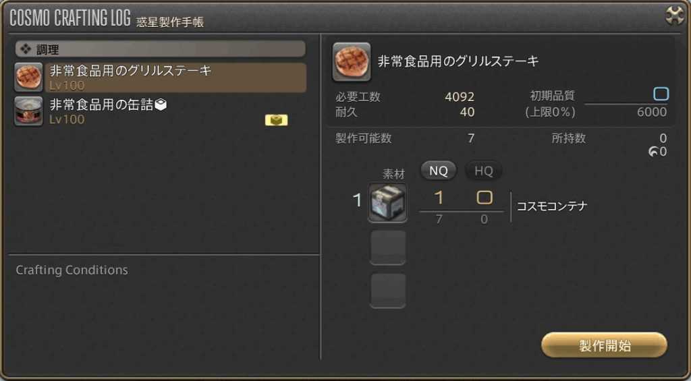Click the white cube icon beside 非常食品用の缶詰
691x381 pixels.
pyautogui.click(x=161, y=105)
